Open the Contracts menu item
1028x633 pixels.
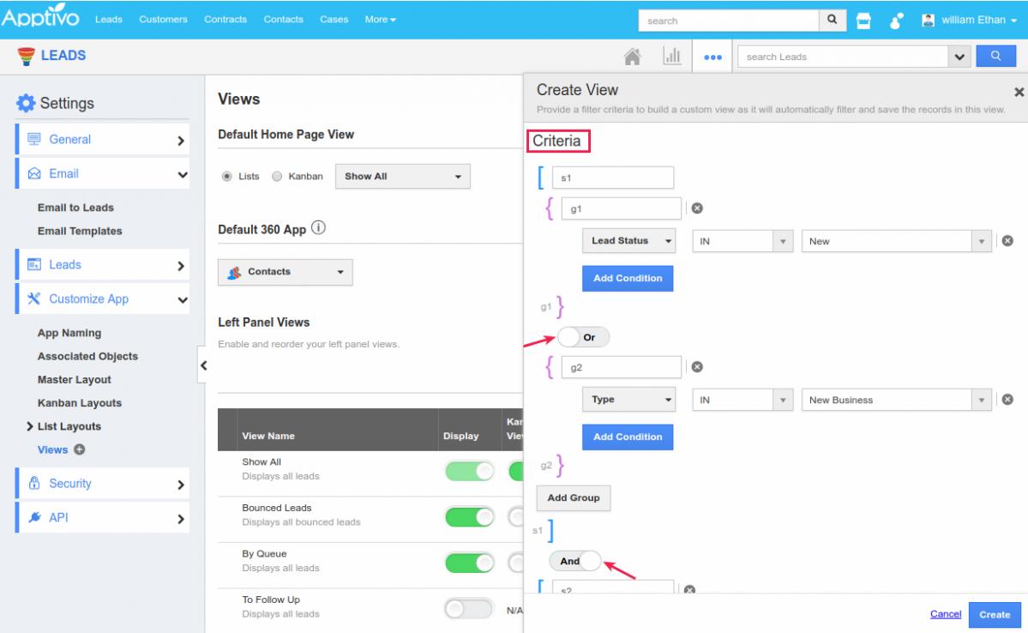tap(225, 19)
